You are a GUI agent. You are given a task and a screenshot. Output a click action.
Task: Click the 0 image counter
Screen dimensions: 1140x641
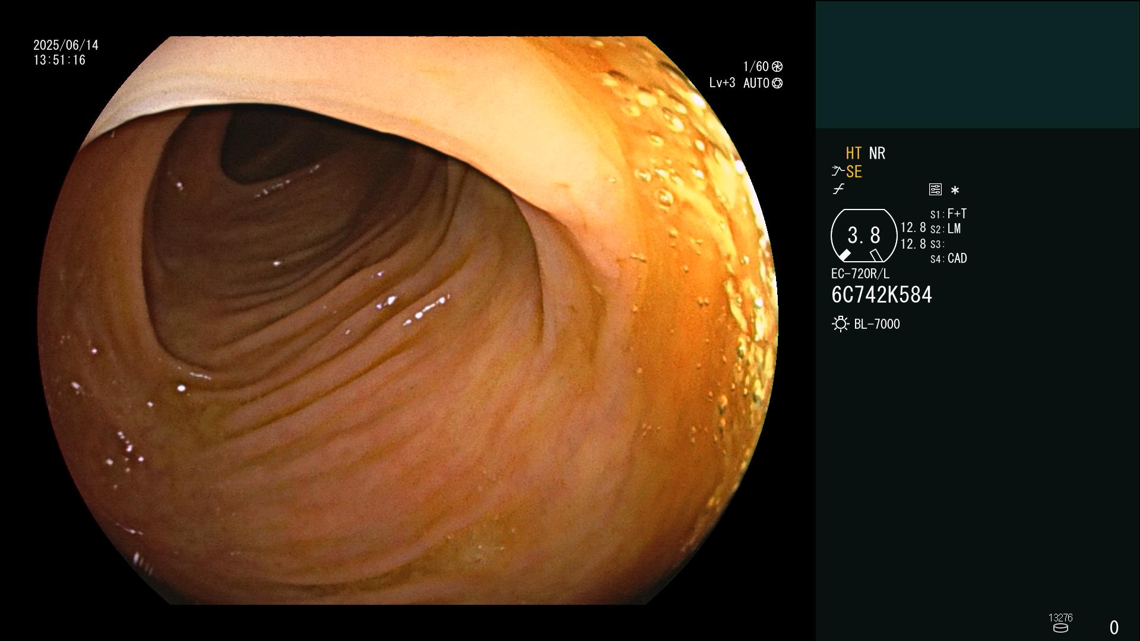coord(1114,628)
